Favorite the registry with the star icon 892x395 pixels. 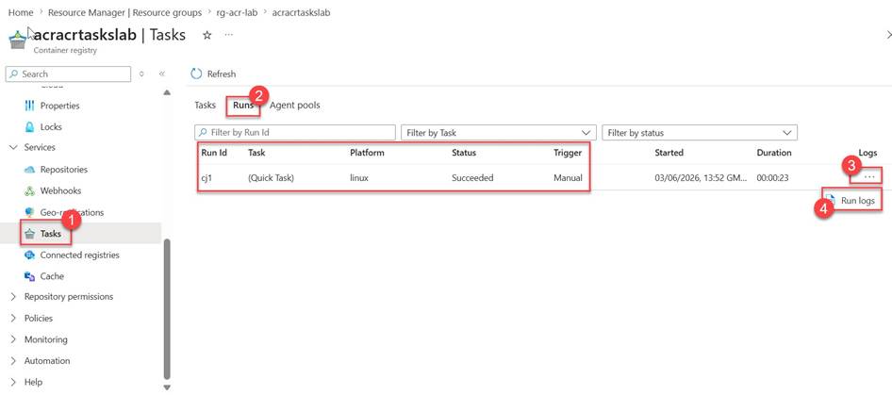(x=207, y=35)
